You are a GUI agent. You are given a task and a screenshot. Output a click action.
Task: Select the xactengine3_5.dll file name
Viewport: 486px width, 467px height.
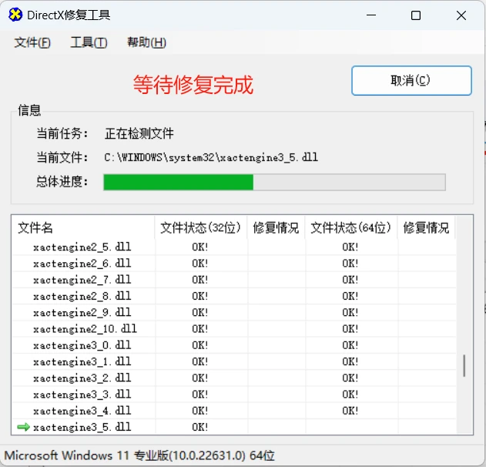coord(82,427)
